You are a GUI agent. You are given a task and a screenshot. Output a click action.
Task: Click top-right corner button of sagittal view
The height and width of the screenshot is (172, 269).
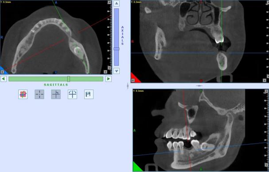(x=266, y=91)
